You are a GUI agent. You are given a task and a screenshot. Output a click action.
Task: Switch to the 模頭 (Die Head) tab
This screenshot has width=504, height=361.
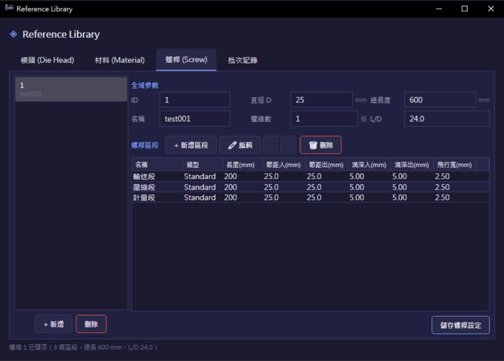(x=47, y=60)
